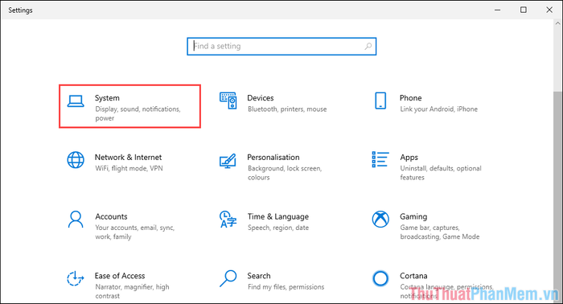Screen dimensions: 563x304
Task: Open Network & Internet globe icon
Action: 76,160
